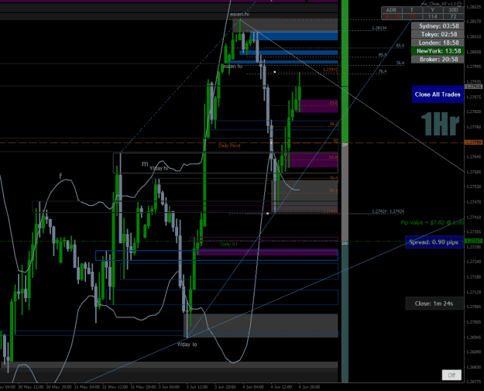This screenshot has width=484, height=391.
Task: Click the ADR value 114 cell
Action: pyautogui.click(x=432, y=17)
